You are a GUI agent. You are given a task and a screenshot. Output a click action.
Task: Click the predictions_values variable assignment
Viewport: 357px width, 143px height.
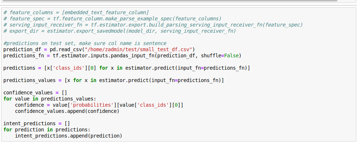[x=29, y=80]
